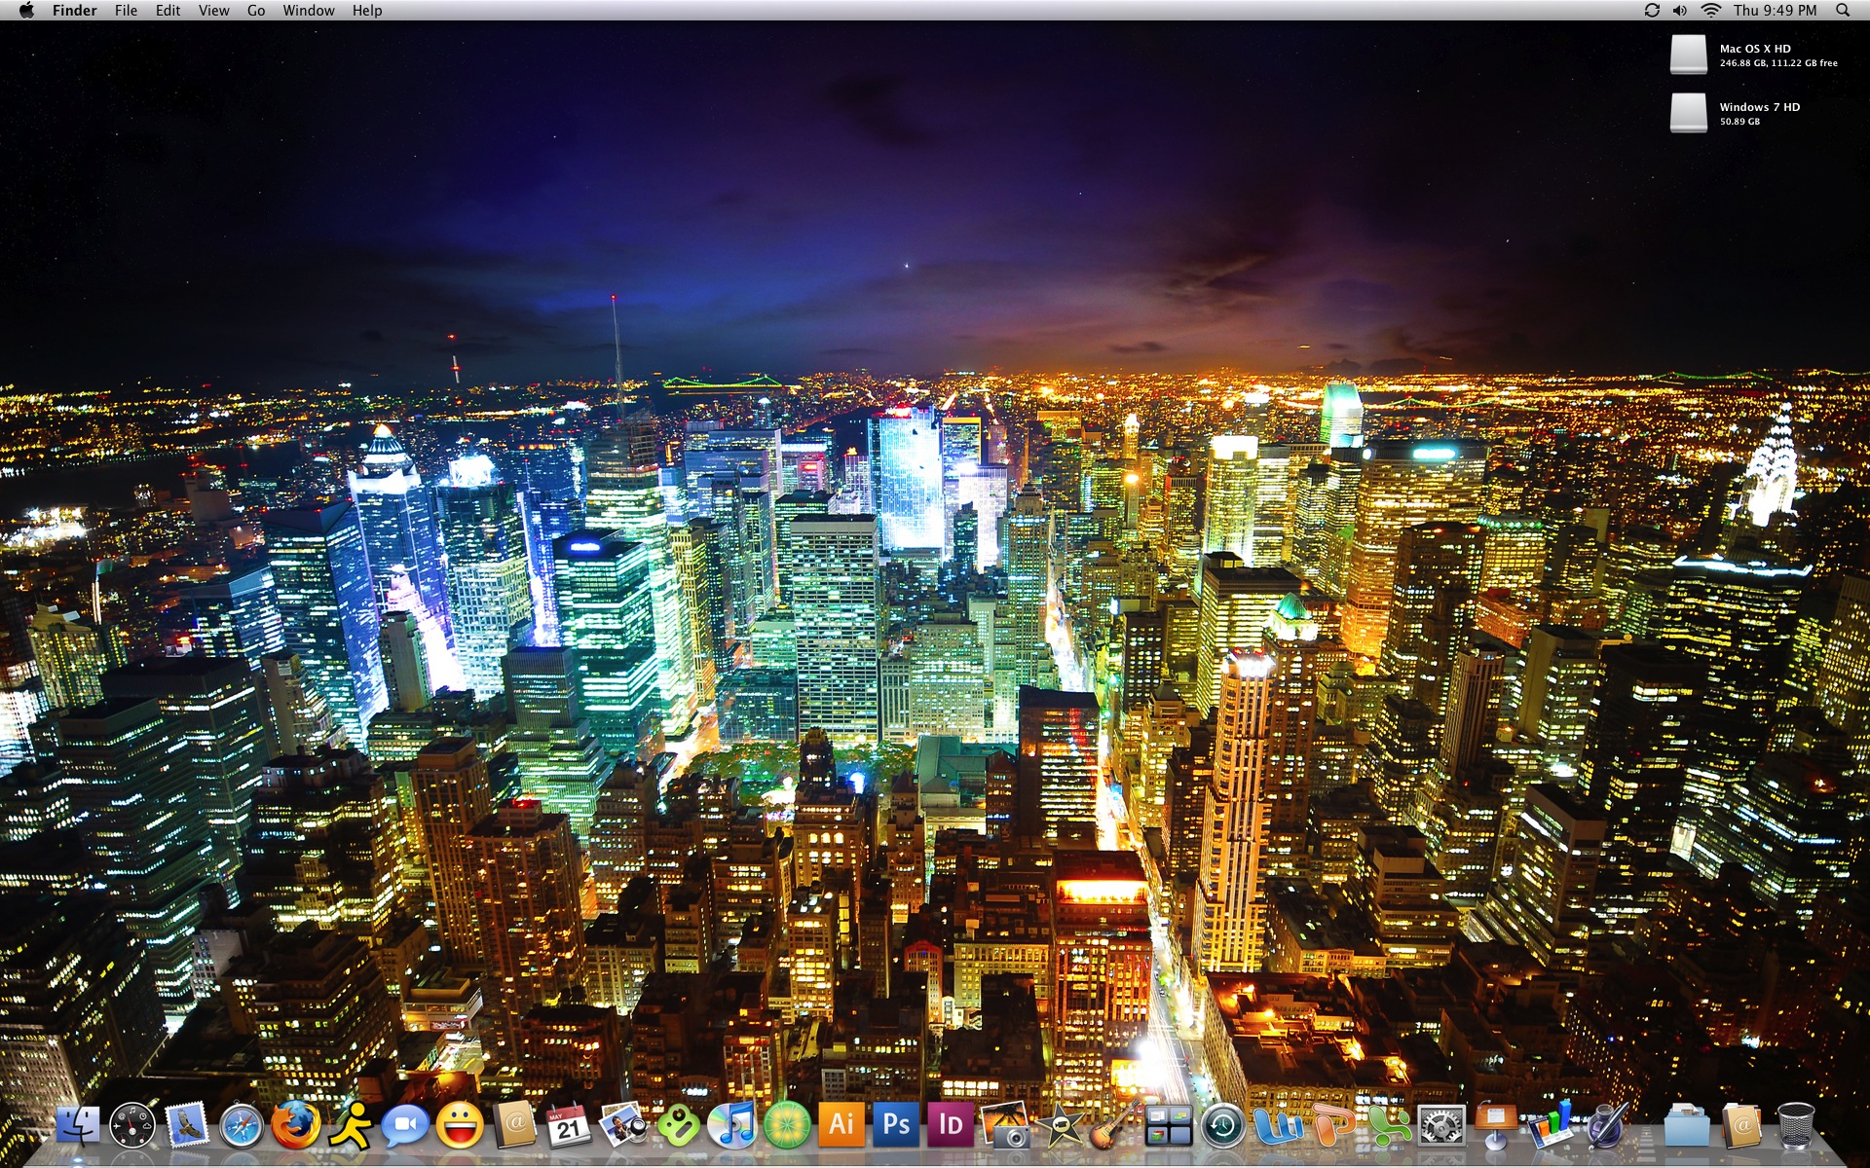Launch Safari from the Dock
Image resolution: width=1870 pixels, height=1168 pixels.
pos(242,1126)
